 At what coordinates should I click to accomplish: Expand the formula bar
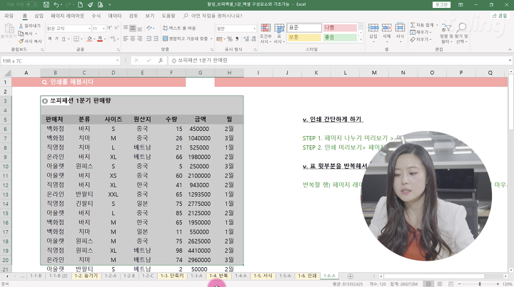[510, 61]
